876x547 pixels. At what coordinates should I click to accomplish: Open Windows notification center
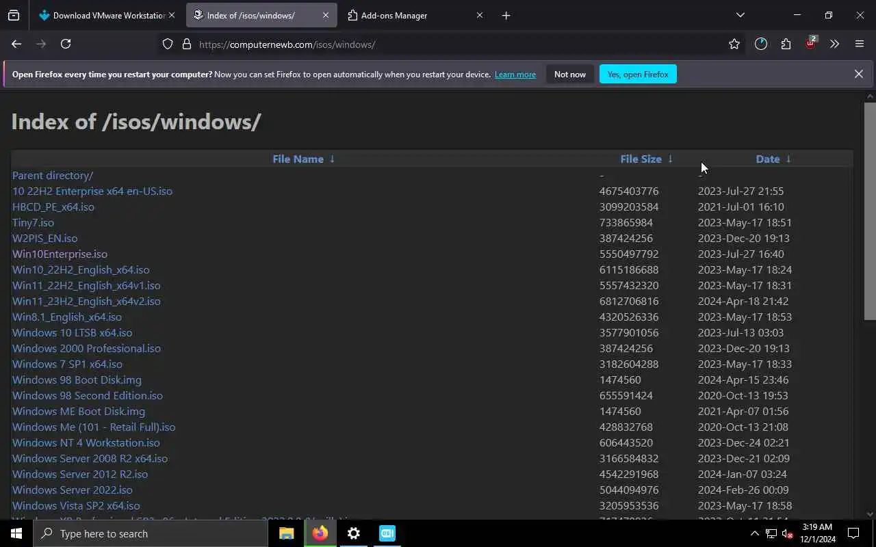(853, 533)
